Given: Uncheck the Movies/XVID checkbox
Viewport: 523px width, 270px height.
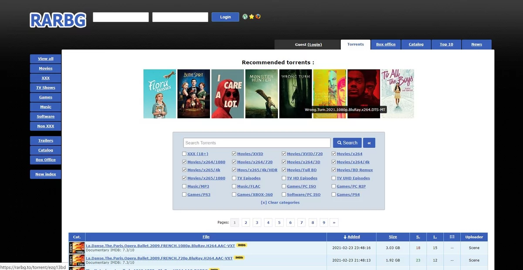Looking at the screenshot, I should point(234,154).
